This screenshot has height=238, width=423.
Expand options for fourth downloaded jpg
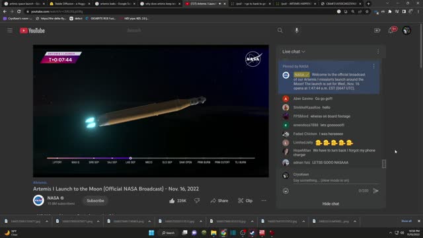tap(201, 221)
